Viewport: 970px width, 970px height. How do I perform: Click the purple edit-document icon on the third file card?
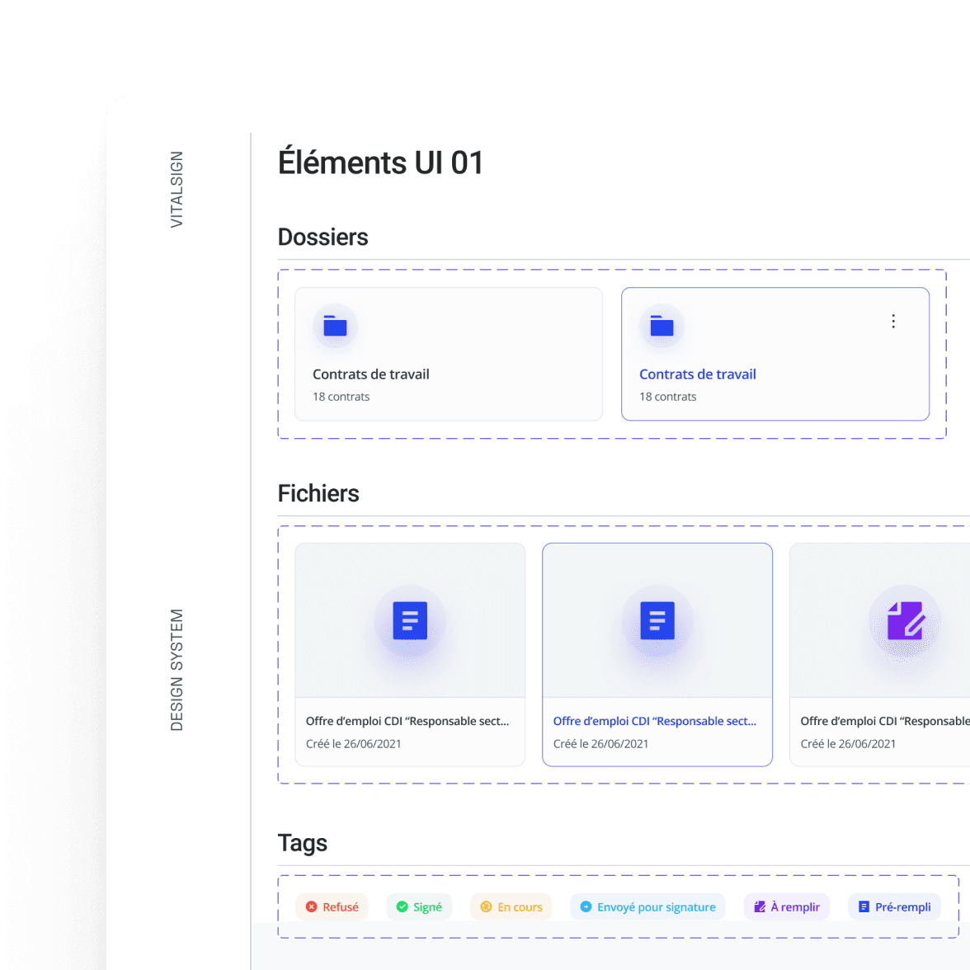pos(905,620)
